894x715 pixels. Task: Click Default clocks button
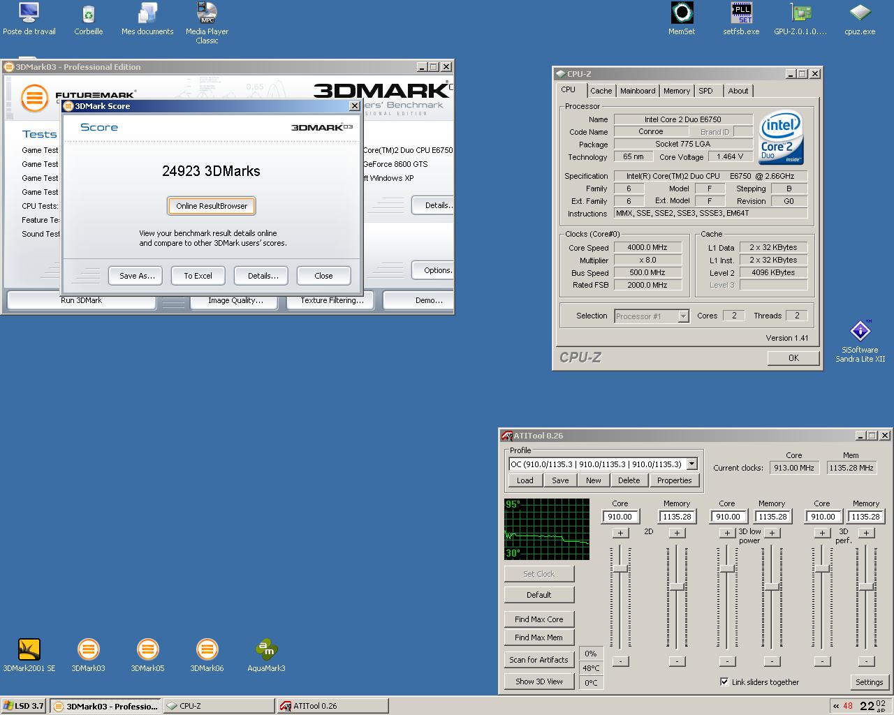[x=539, y=595]
